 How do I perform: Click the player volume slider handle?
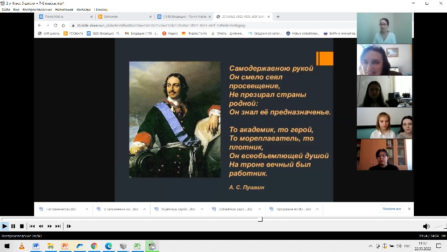coord(445,226)
